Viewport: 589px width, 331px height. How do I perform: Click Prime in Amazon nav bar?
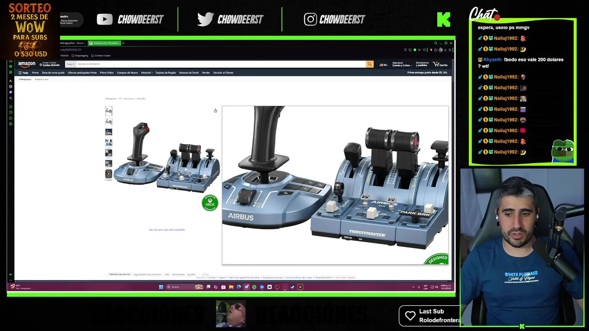(35, 73)
